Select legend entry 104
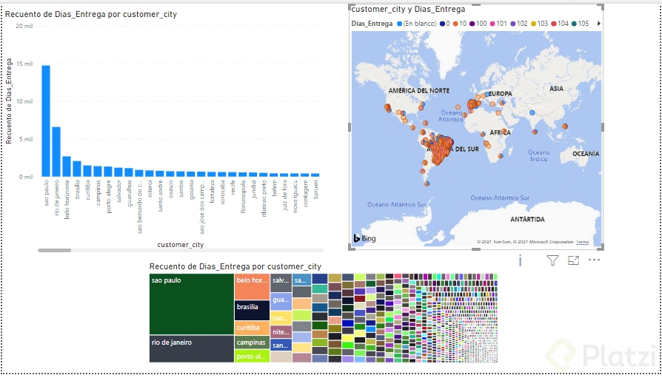This screenshot has height=378, width=662. (x=559, y=24)
